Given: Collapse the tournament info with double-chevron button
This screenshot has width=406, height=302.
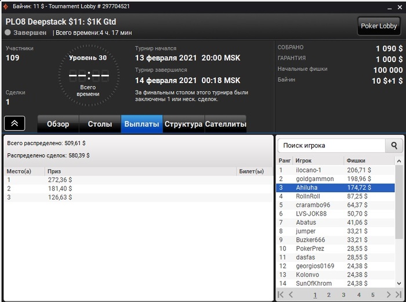Looking at the screenshot, I should (14, 123).
